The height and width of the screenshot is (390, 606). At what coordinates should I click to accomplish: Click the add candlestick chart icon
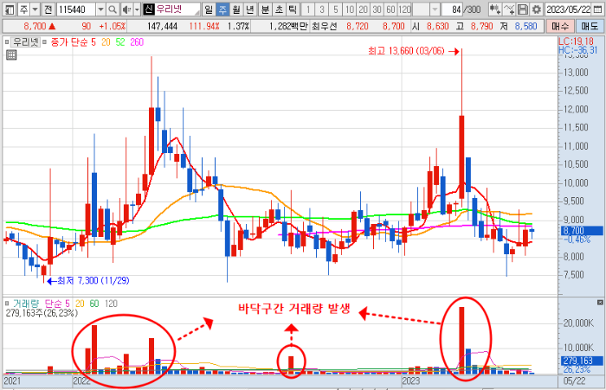[494, 9]
